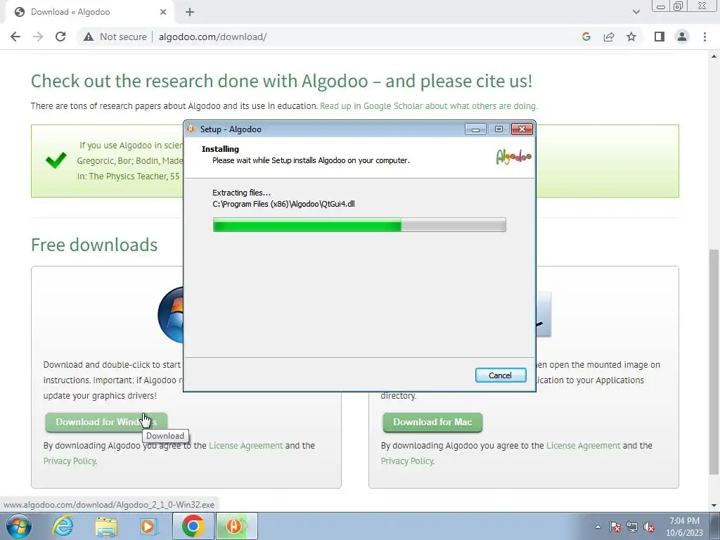
Task: Reload the Algodoo download page
Action: [x=60, y=37]
